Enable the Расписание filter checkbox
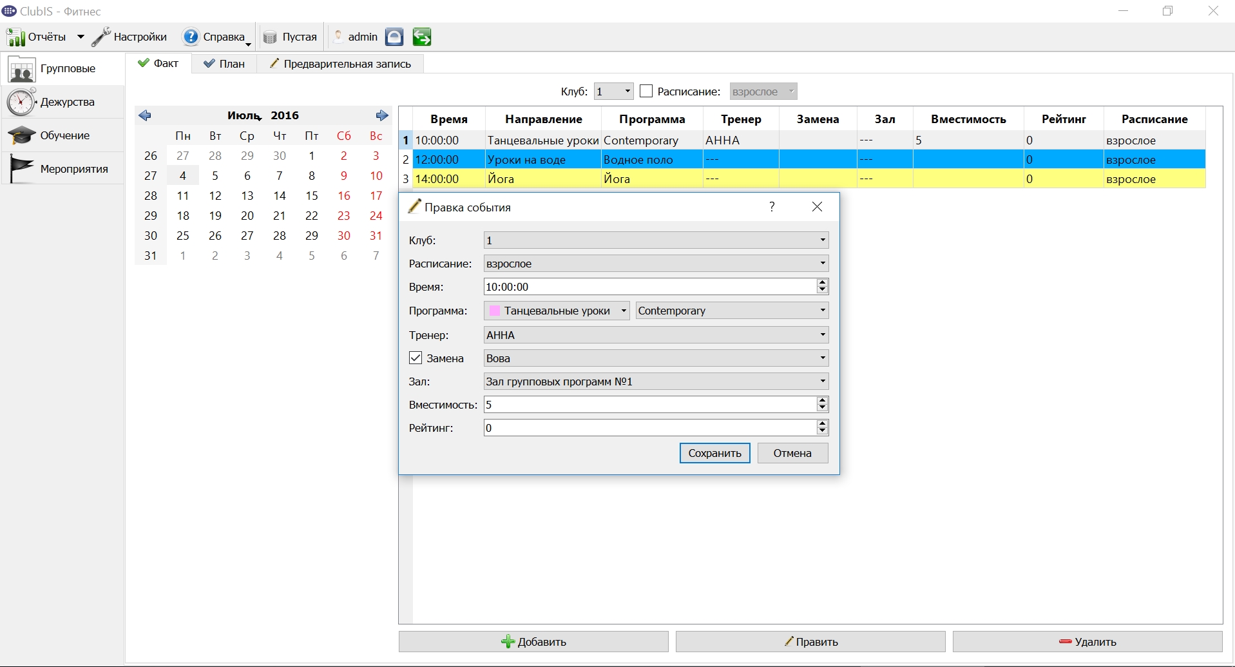The image size is (1235, 667). (x=646, y=92)
